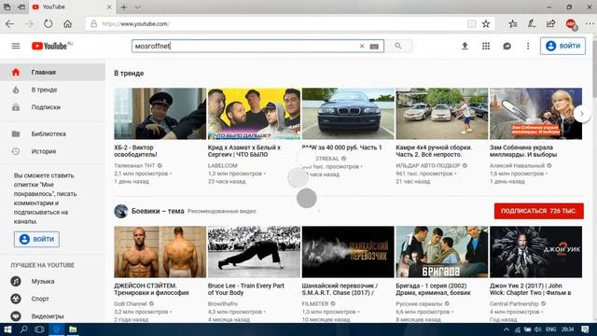Viewport: 597px width, 336px height.
Task: Open the messages speech-bubble icon
Action: (507, 46)
